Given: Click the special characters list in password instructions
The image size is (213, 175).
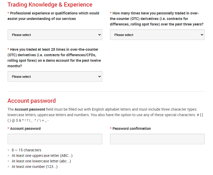Looking at the screenshot, I should point(28,120).
